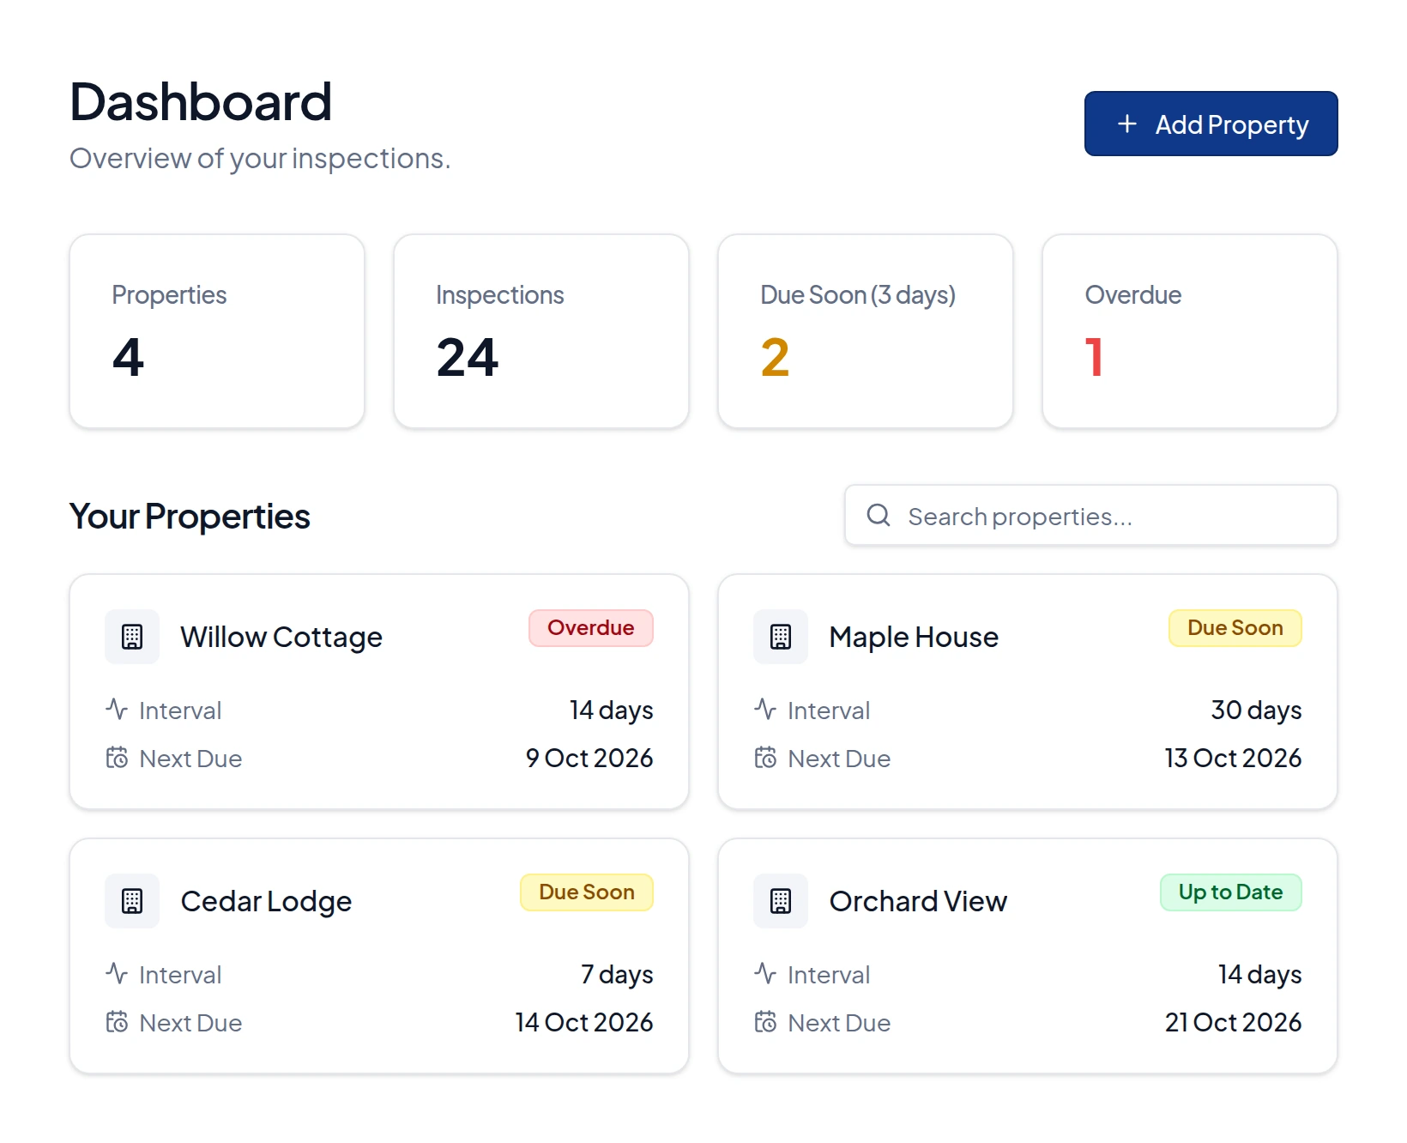Click the Add Property button
1407x1143 pixels.
tap(1211, 124)
